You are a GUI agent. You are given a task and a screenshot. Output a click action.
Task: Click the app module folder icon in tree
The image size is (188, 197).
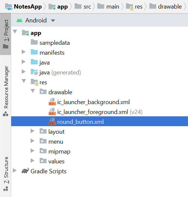coord(25,33)
